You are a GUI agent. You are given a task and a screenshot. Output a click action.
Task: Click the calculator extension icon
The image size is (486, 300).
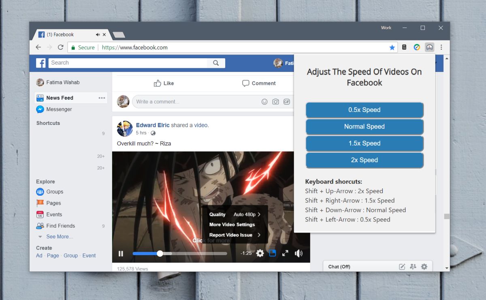pos(404,47)
